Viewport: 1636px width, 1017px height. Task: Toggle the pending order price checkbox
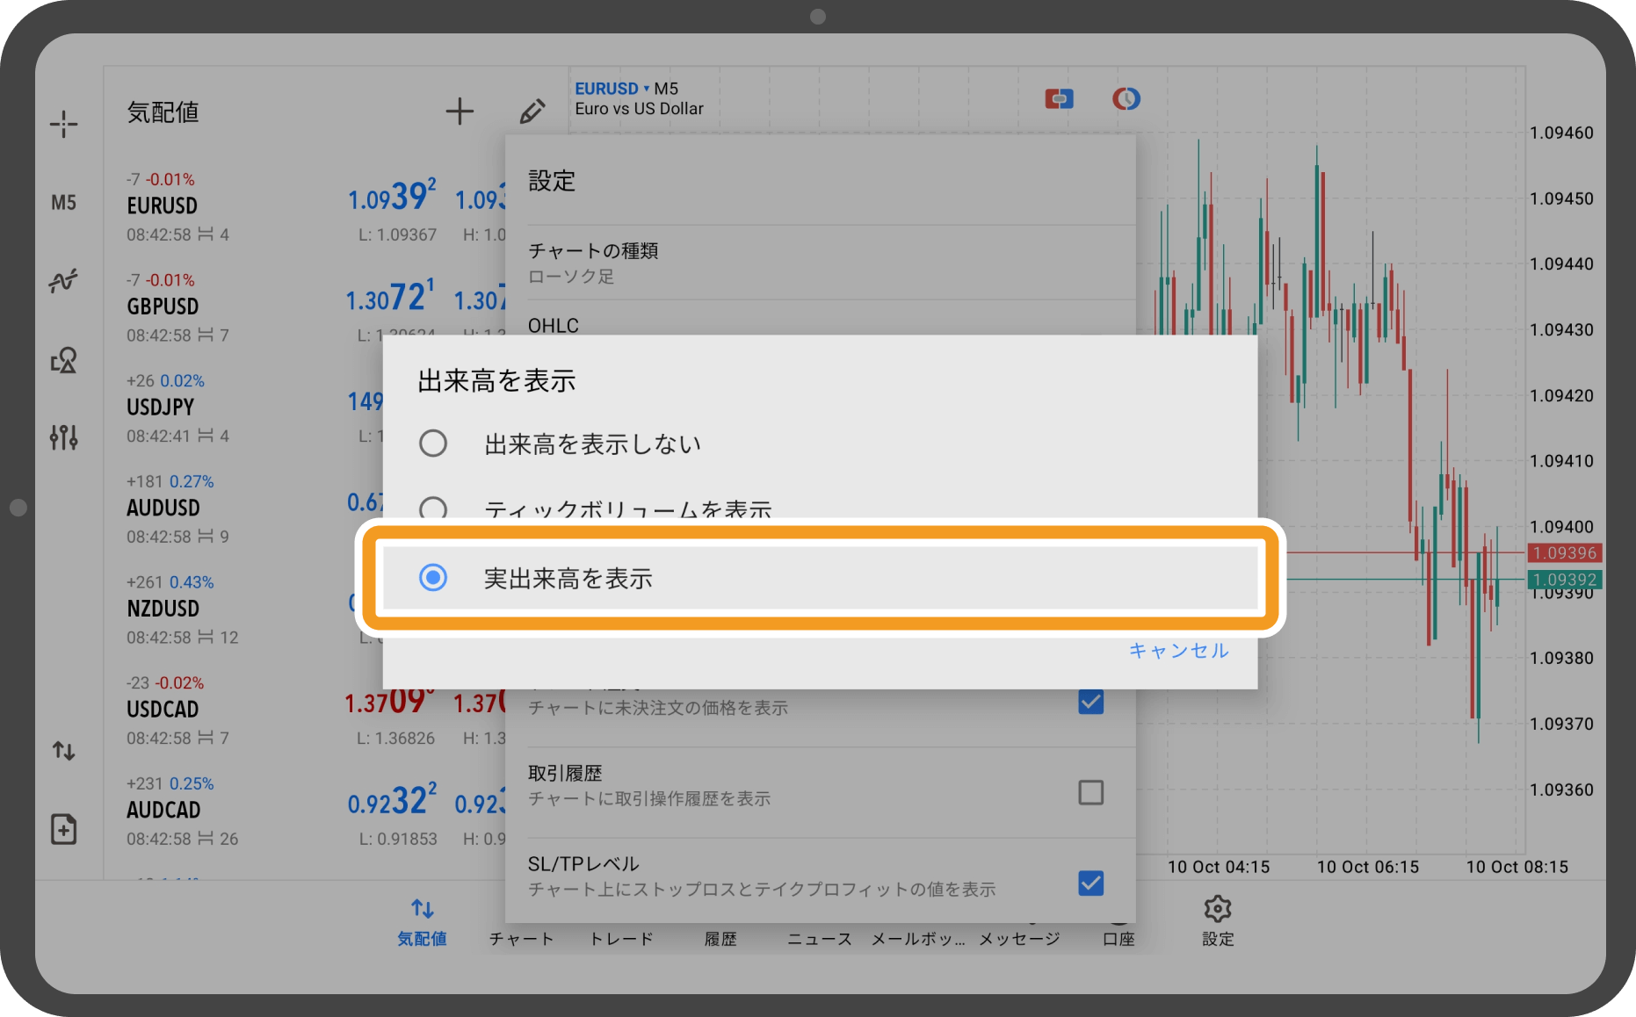coord(1090,702)
